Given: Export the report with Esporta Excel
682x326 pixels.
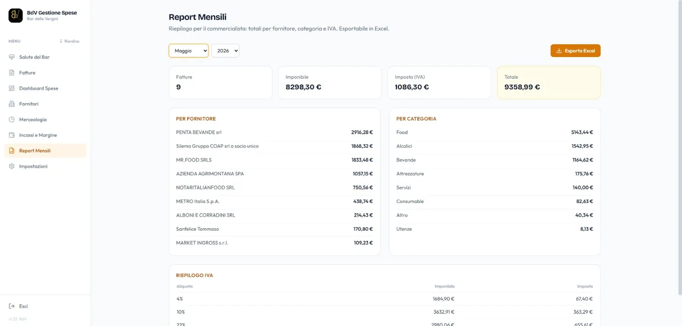Looking at the screenshot, I should [x=575, y=51].
